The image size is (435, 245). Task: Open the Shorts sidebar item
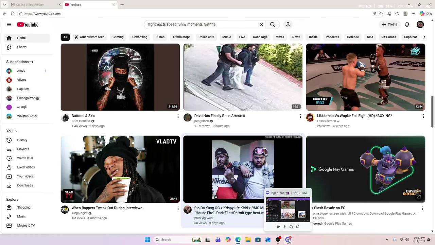tap(26, 47)
